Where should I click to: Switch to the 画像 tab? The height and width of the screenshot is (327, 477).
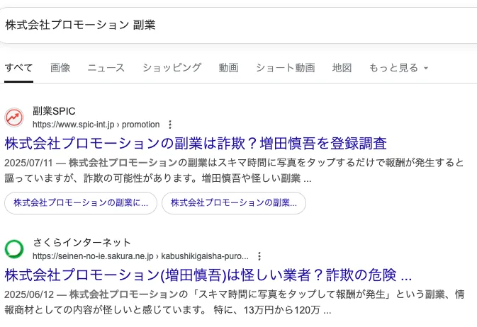[x=60, y=68]
